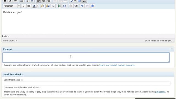Viewport: 176px width, 99px height.
Task: Undo the last edit
Action: click(82, 6)
